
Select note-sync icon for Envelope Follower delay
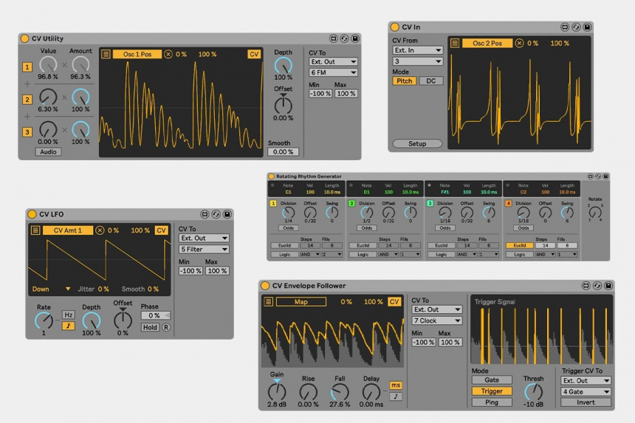(x=396, y=396)
